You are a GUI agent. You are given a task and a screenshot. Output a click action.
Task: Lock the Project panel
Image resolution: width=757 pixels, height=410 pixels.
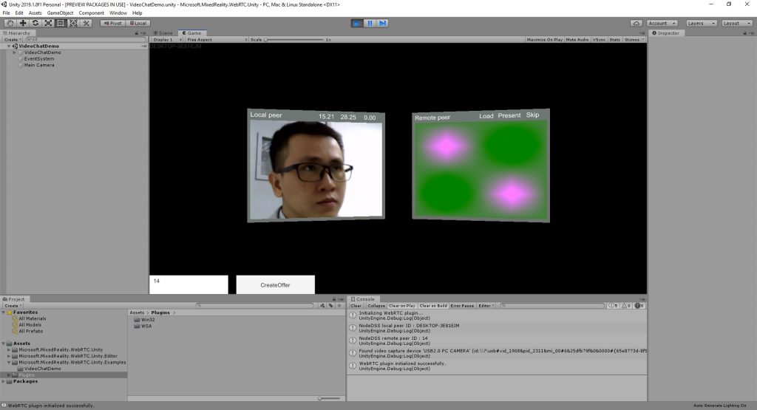click(334, 299)
